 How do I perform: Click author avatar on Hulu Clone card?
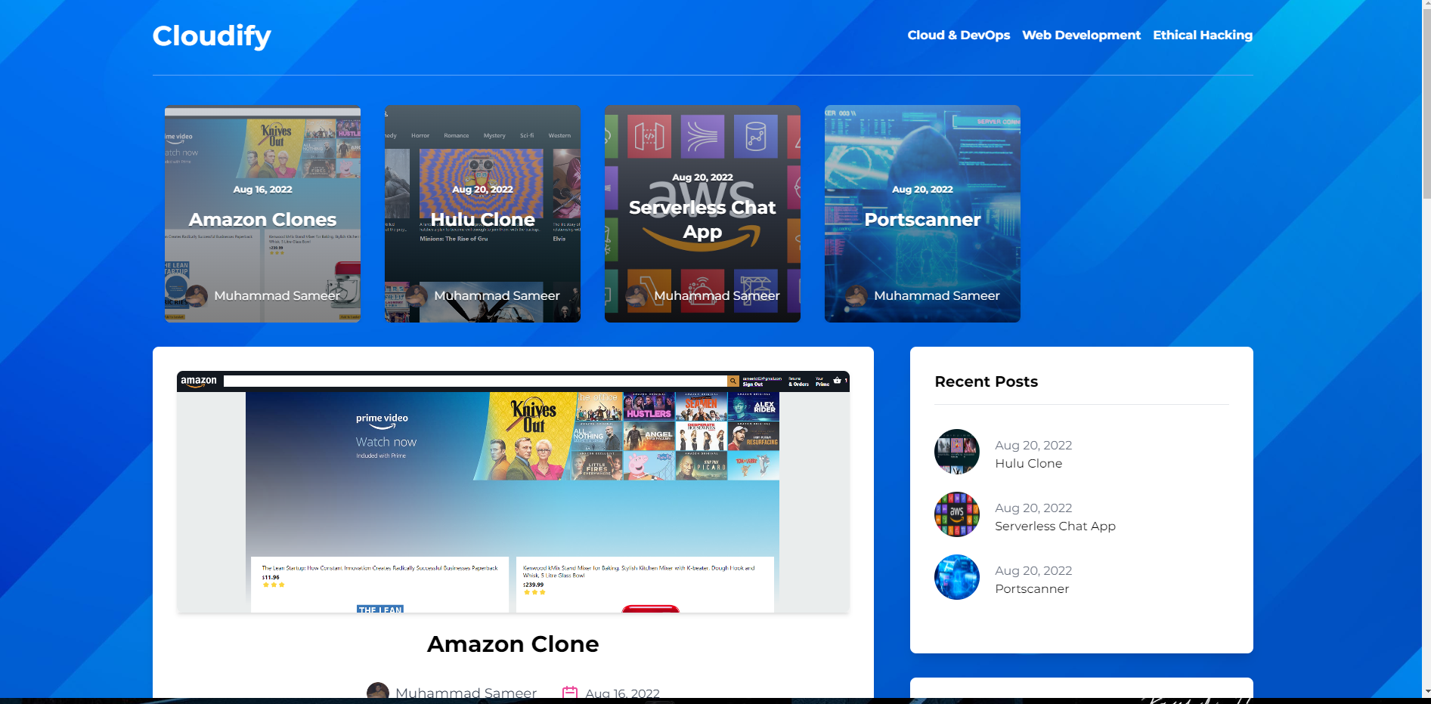click(x=417, y=295)
